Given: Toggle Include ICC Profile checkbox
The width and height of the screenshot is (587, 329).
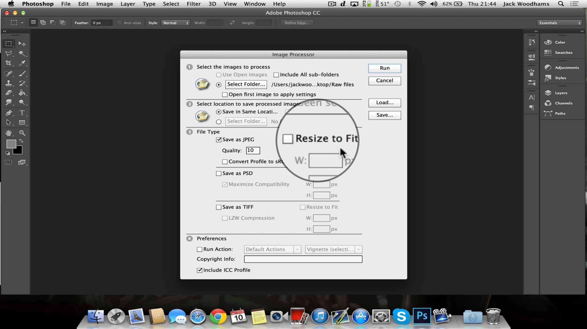Looking at the screenshot, I should click(x=199, y=270).
